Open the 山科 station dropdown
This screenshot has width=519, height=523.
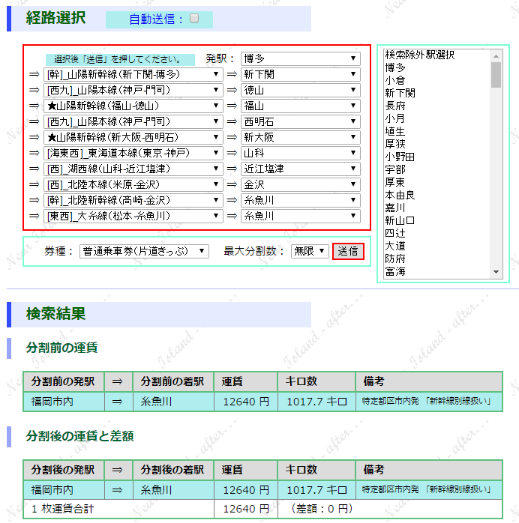click(301, 153)
